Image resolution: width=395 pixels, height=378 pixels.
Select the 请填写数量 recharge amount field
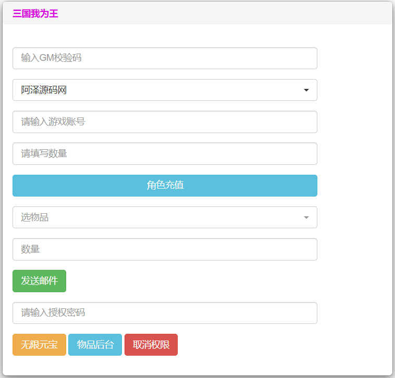[x=165, y=153]
